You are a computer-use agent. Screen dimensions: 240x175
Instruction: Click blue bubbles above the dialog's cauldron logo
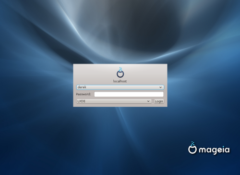point(120,69)
